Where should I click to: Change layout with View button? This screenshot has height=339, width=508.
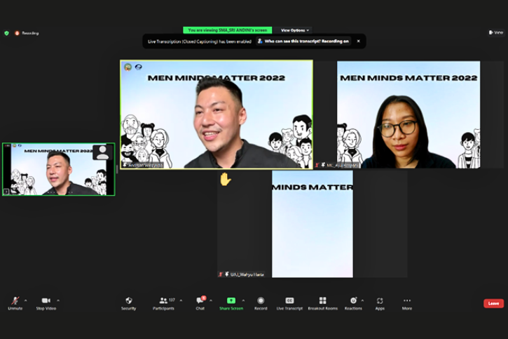[496, 32]
